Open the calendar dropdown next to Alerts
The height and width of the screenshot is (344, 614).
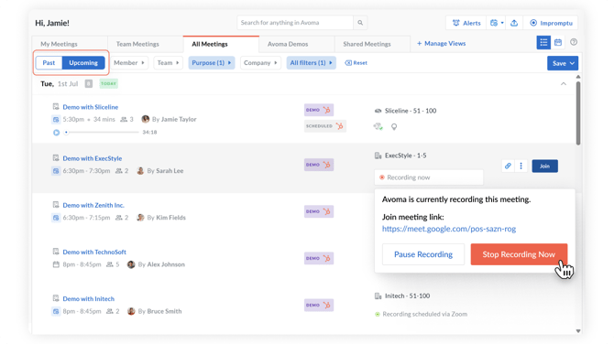click(497, 23)
